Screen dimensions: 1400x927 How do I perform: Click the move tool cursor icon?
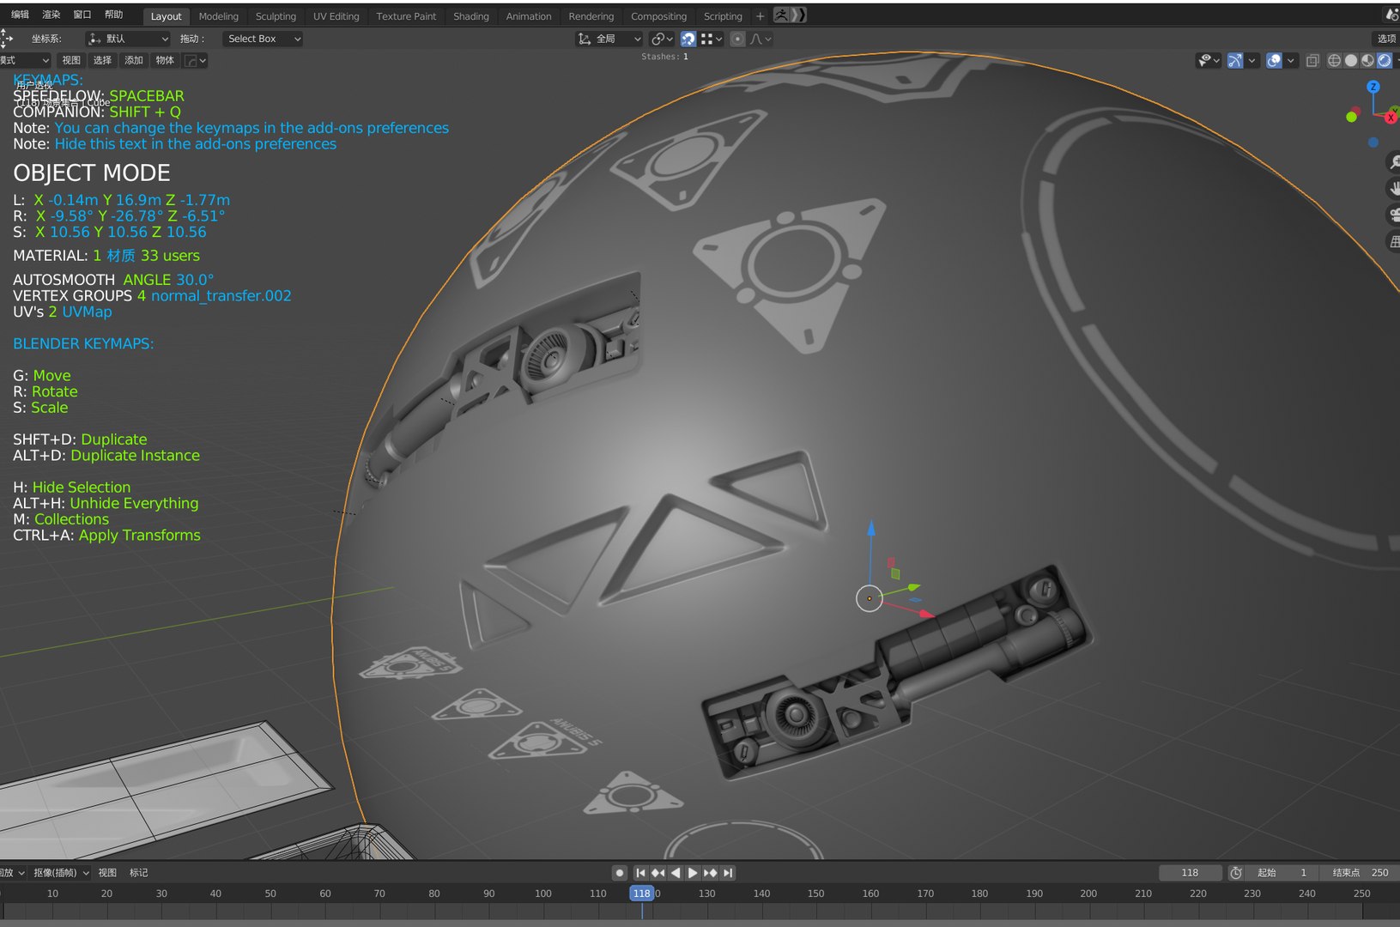pos(6,39)
